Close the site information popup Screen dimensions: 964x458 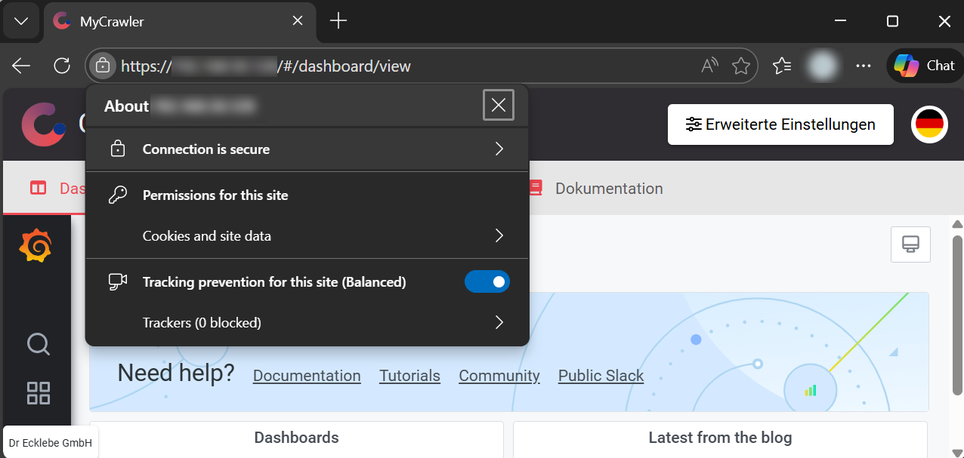499,105
